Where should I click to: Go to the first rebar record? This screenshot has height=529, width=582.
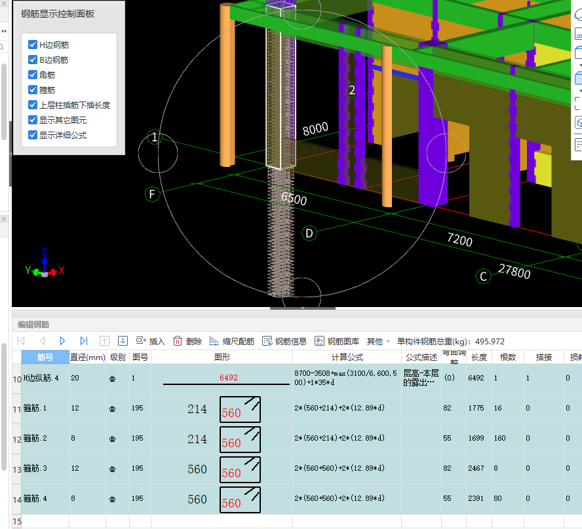[x=21, y=340]
